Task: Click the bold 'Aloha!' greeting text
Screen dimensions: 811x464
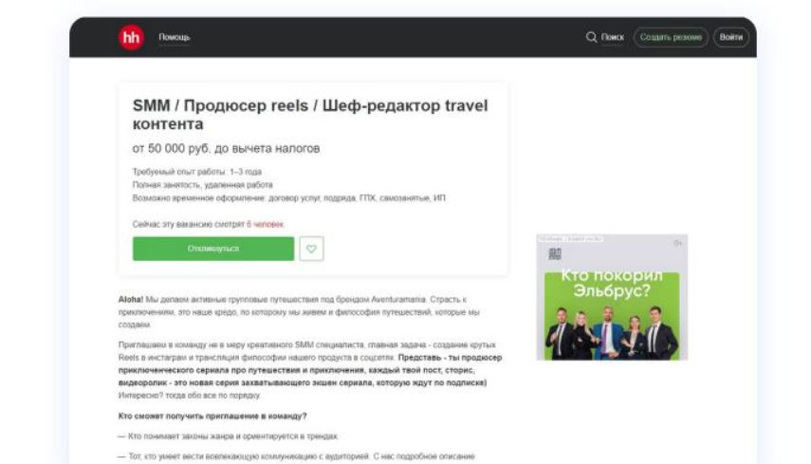Action: click(130, 300)
